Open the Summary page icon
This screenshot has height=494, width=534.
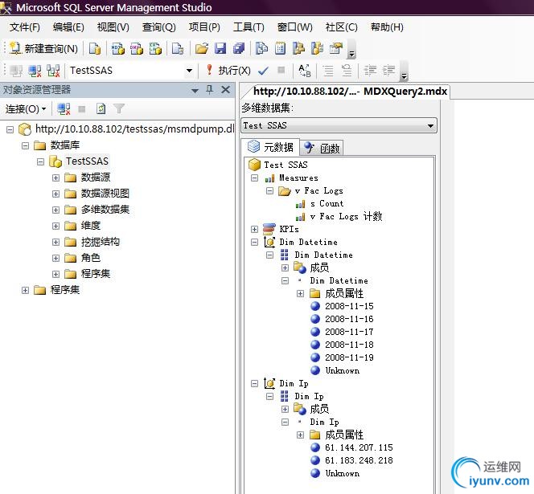[x=281, y=49]
